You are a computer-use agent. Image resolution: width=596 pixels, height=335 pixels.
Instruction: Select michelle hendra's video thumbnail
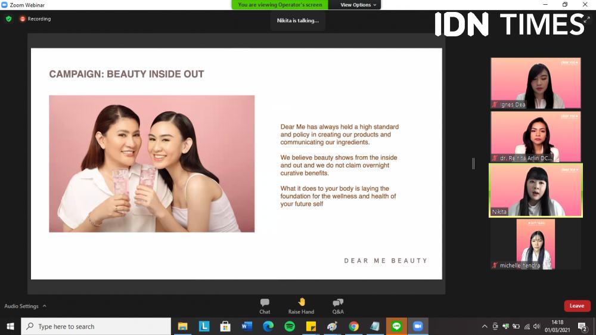tap(536, 244)
